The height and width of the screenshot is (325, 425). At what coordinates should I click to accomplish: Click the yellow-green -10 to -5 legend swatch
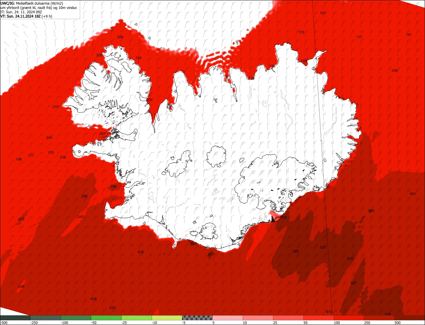click(x=167, y=318)
